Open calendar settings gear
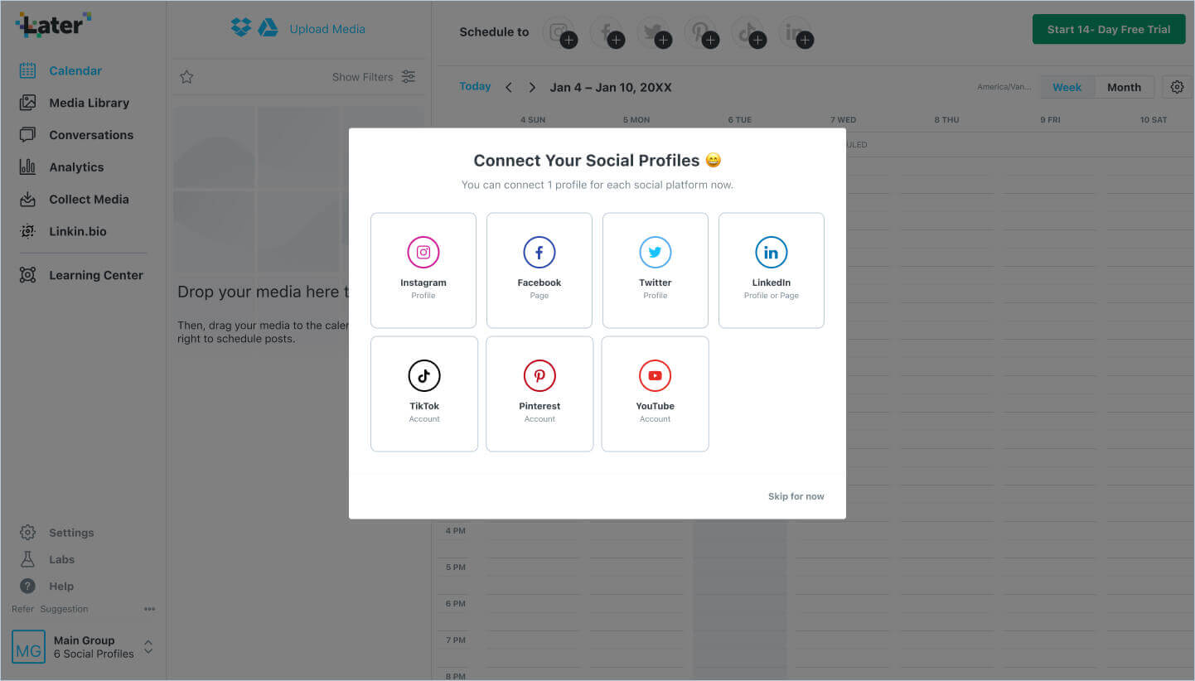This screenshot has height=681, width=1195. 1177,87
